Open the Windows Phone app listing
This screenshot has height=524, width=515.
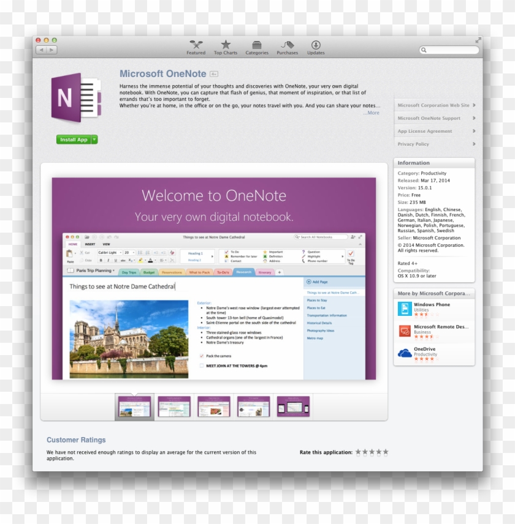[432, 304]
